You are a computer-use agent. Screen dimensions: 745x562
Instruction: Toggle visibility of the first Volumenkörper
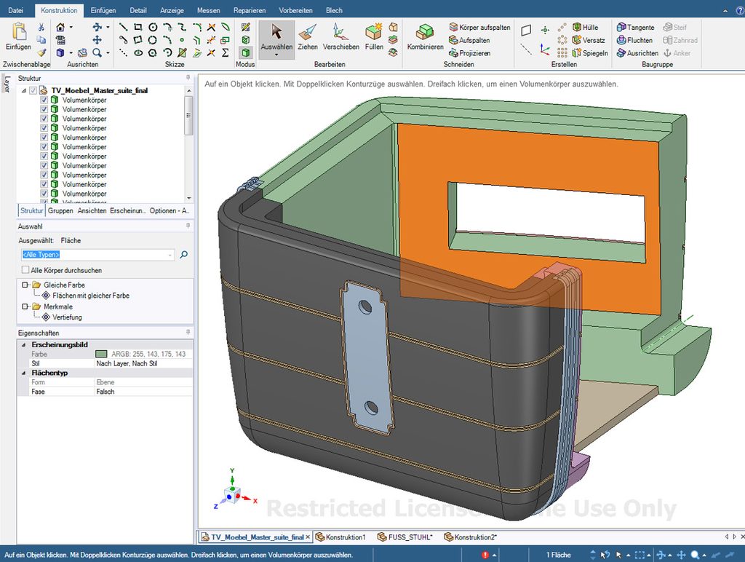(x=44, y=100)
